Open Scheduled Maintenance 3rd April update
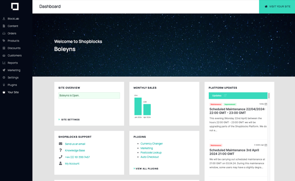 point(234,152)
